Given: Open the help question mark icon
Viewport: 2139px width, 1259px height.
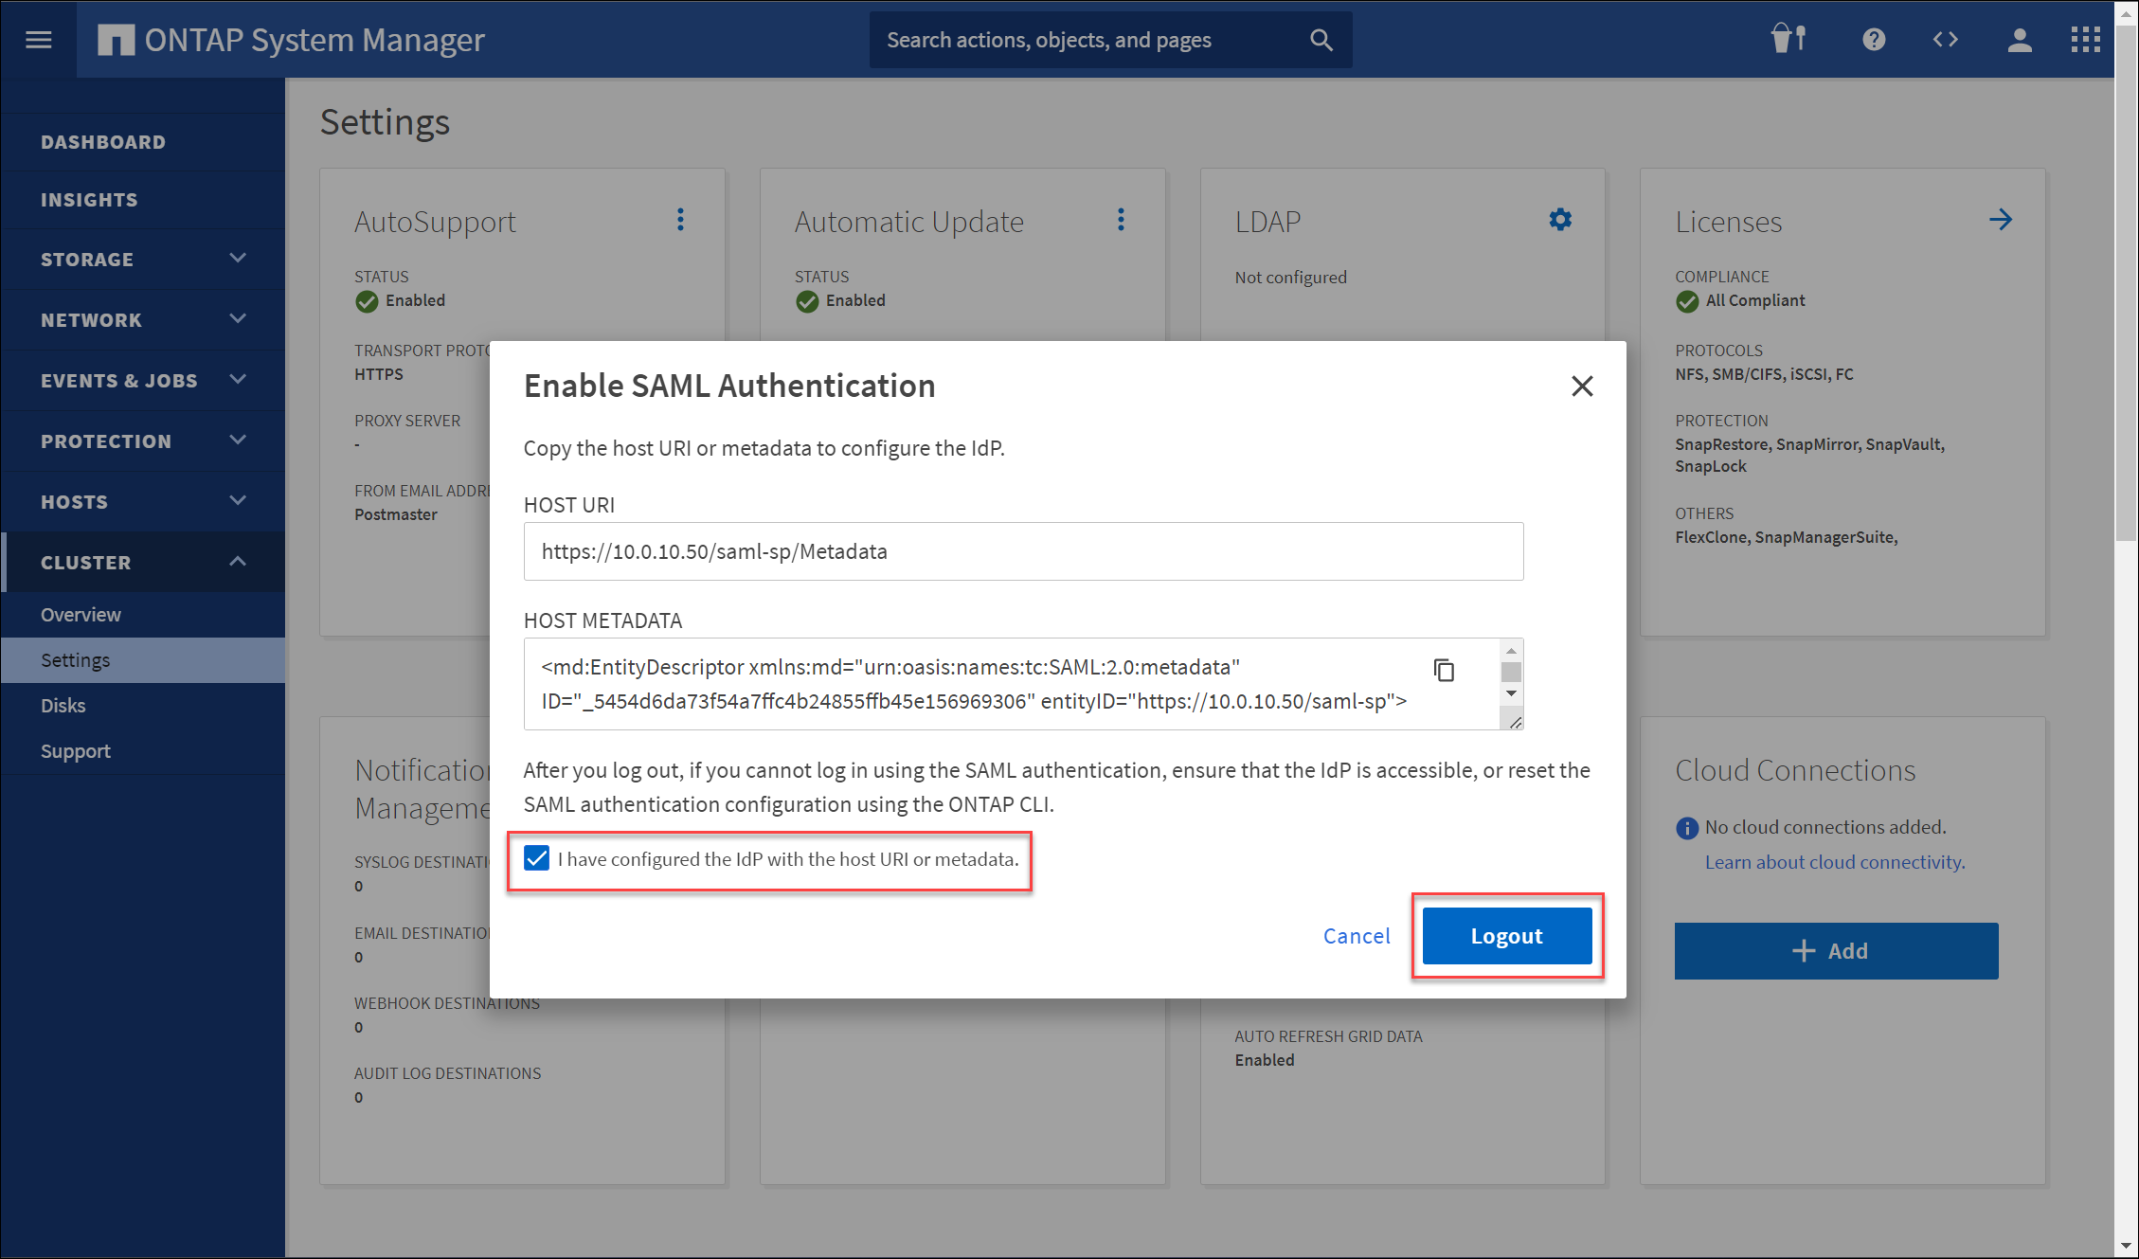Looking at the screenshot, I should [1873, 40].
